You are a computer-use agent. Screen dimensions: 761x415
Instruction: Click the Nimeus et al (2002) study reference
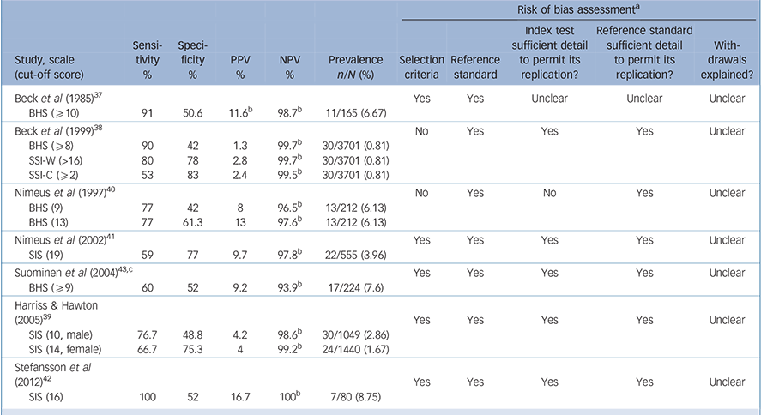[x=57, y=241]
